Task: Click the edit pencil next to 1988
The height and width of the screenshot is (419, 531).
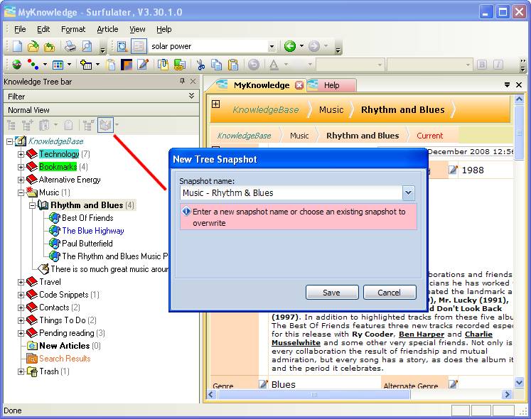Action: coord(453,170)
